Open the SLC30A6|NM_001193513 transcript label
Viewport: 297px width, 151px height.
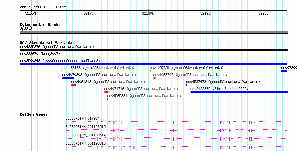(86, 143)
